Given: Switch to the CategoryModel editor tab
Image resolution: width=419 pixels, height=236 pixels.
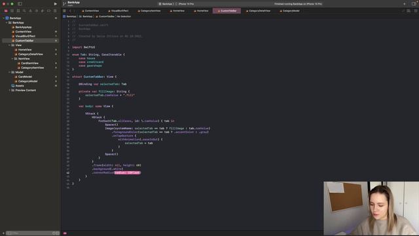Looking at the screenshot, I should click(289, 11).
